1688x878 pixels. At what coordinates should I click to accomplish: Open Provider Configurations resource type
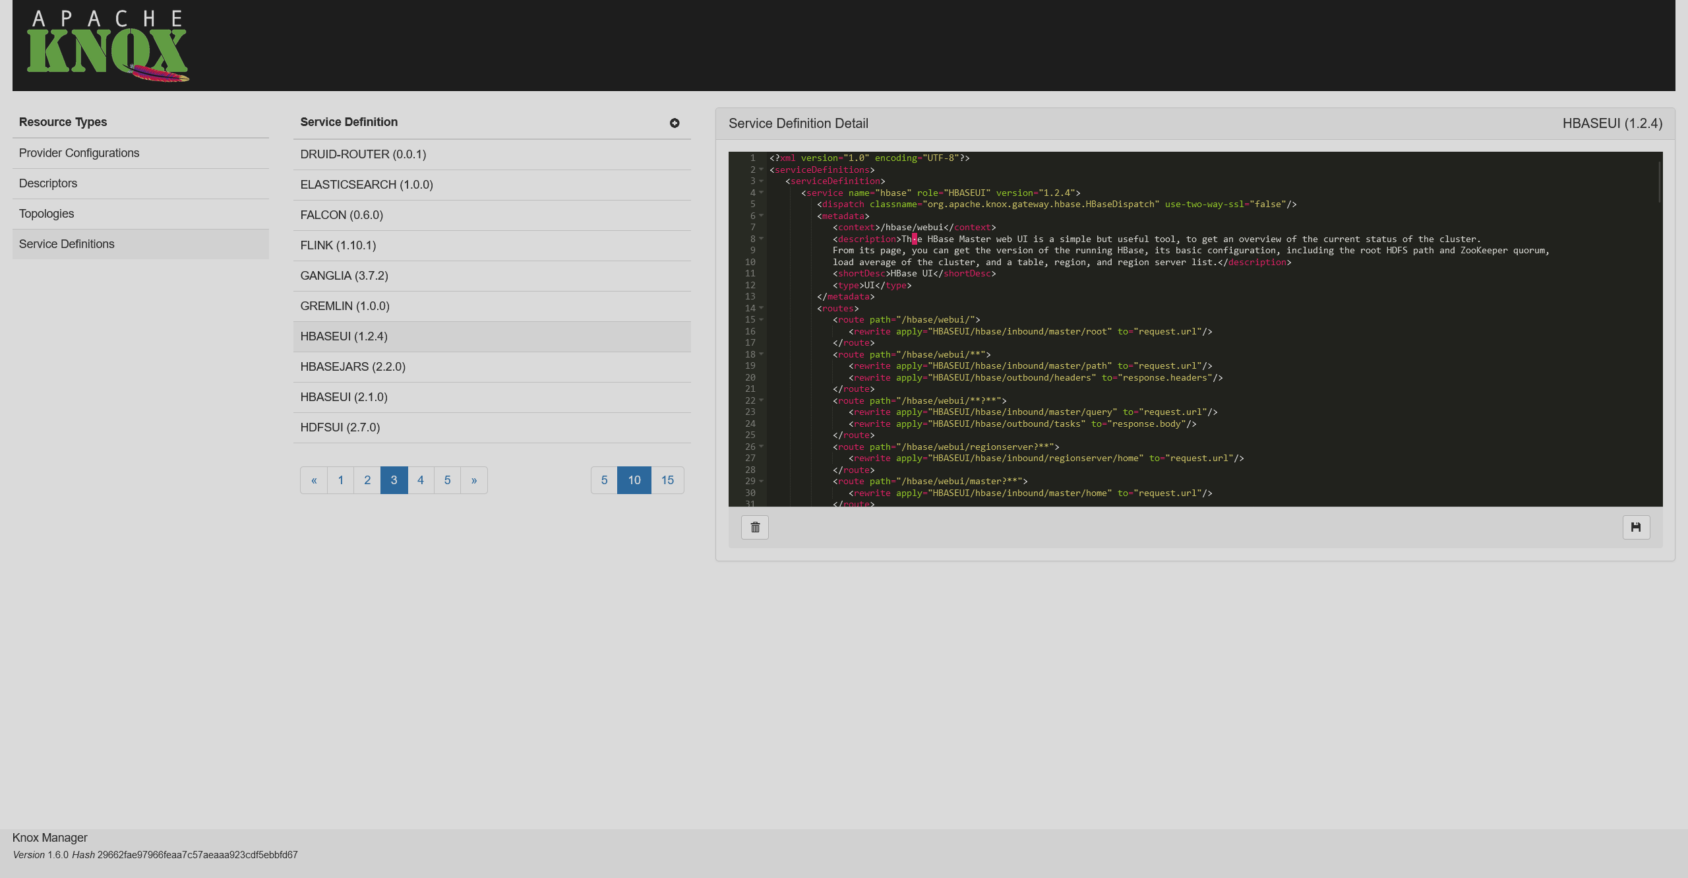[79, 153]
